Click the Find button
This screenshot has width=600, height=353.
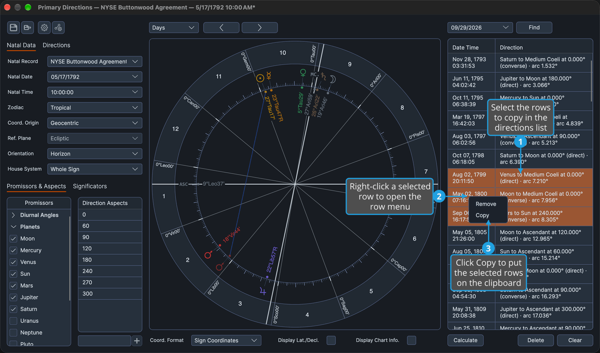point(534,28)
